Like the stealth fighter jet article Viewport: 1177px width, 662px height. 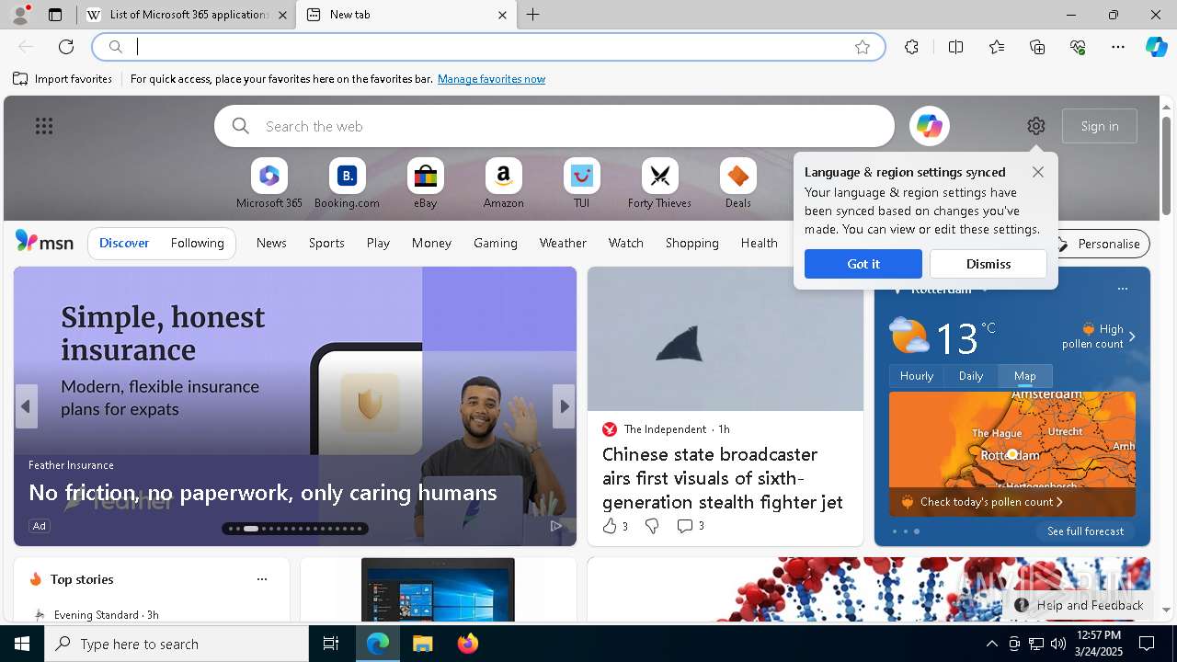pyautogui.click(x=615, y=526)
